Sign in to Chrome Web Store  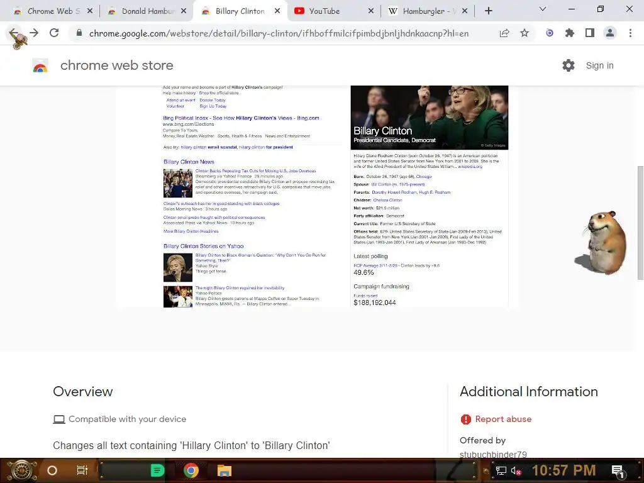coord(599,65)
